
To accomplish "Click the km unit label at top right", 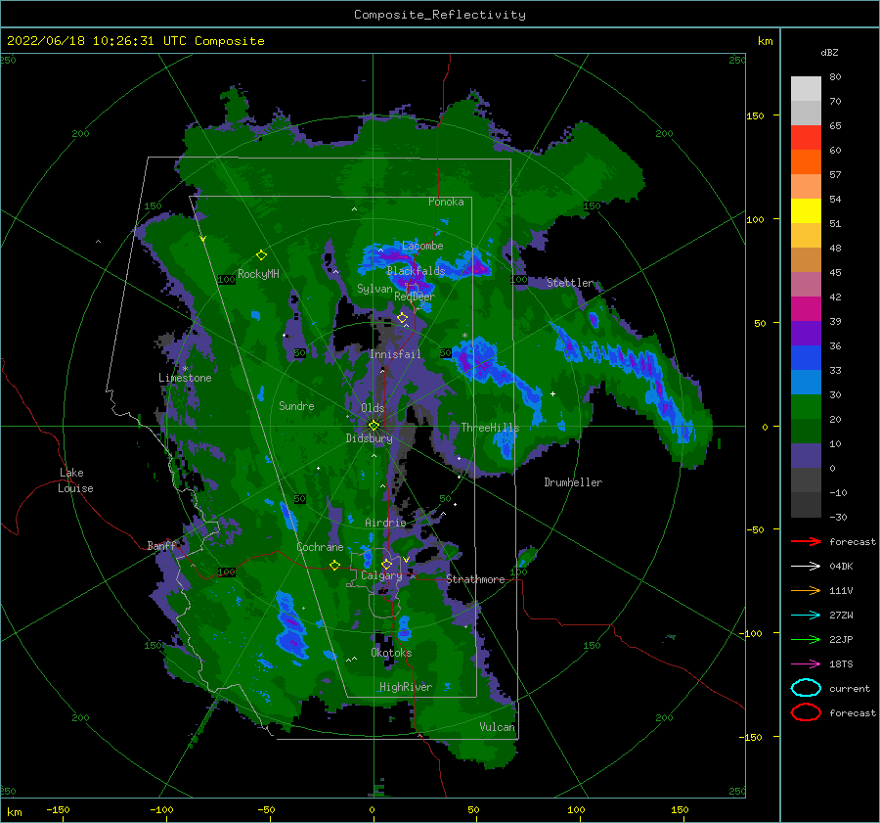I will tap(765, 41).
